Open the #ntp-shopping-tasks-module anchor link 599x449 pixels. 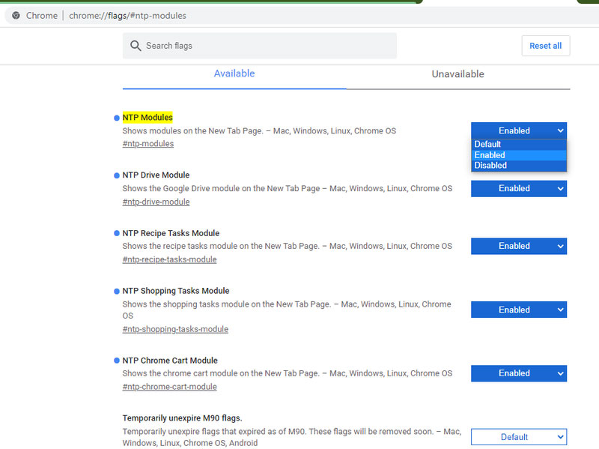click(175, 329)
